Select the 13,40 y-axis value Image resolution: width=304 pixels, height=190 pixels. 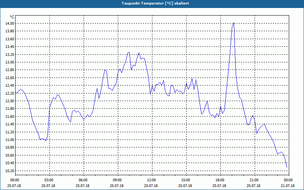10,47
